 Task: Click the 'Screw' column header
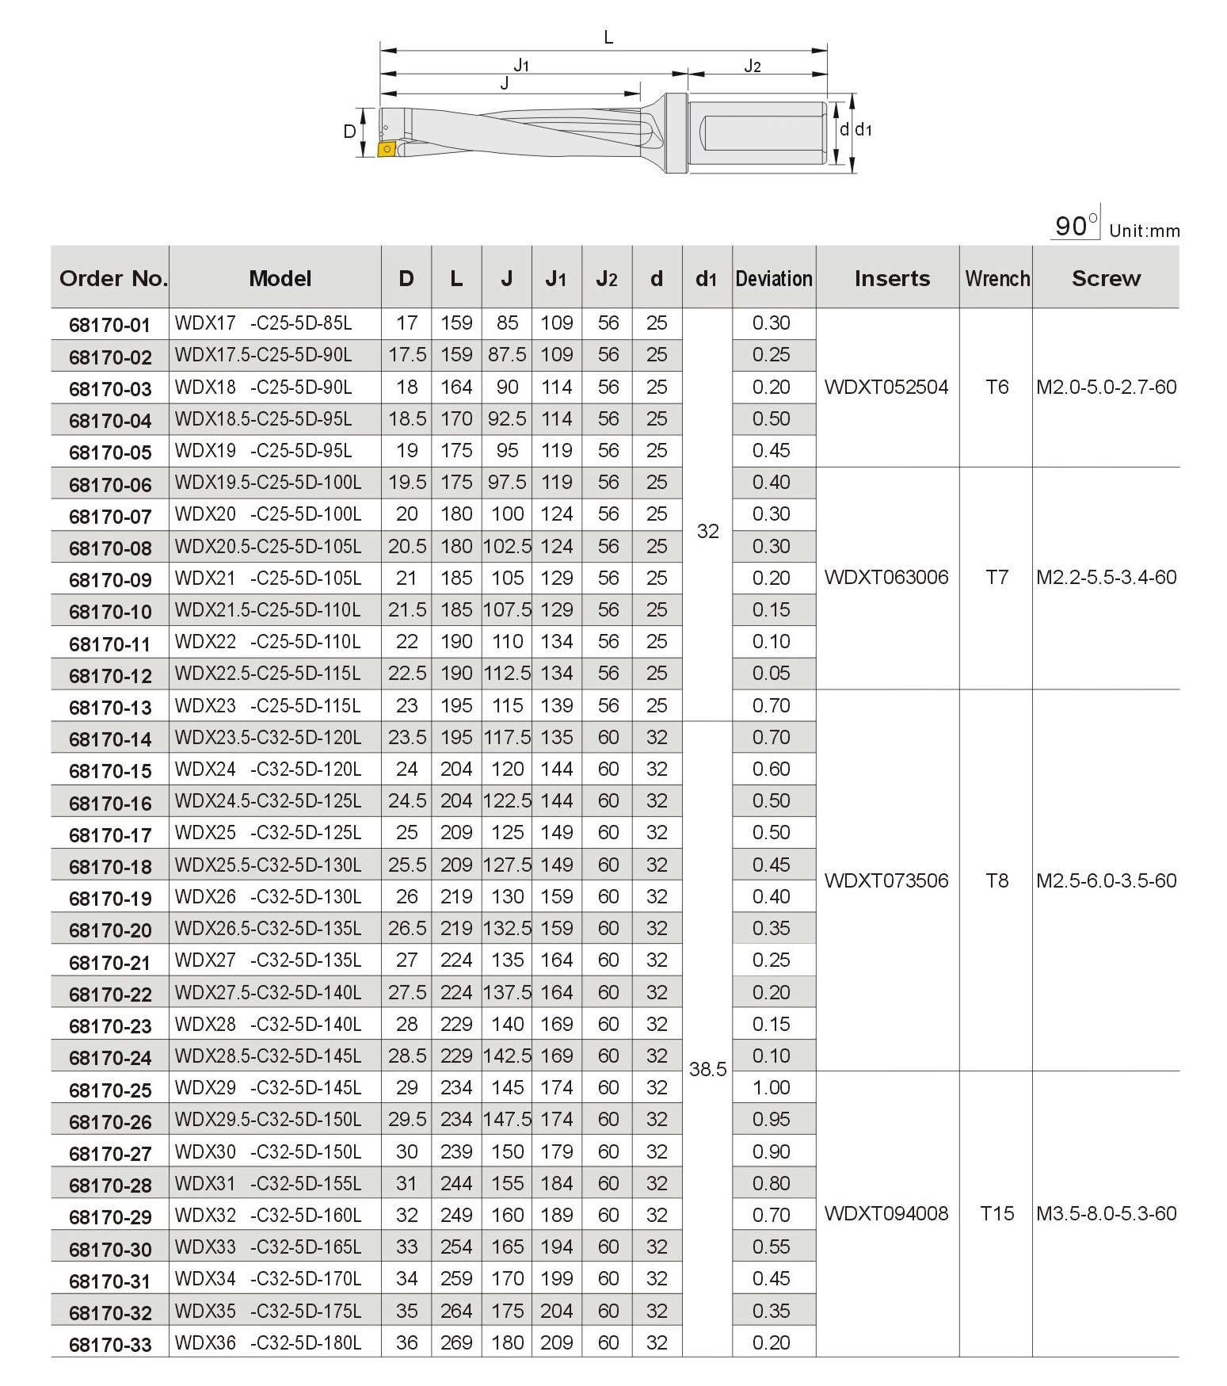[1106, 278]
